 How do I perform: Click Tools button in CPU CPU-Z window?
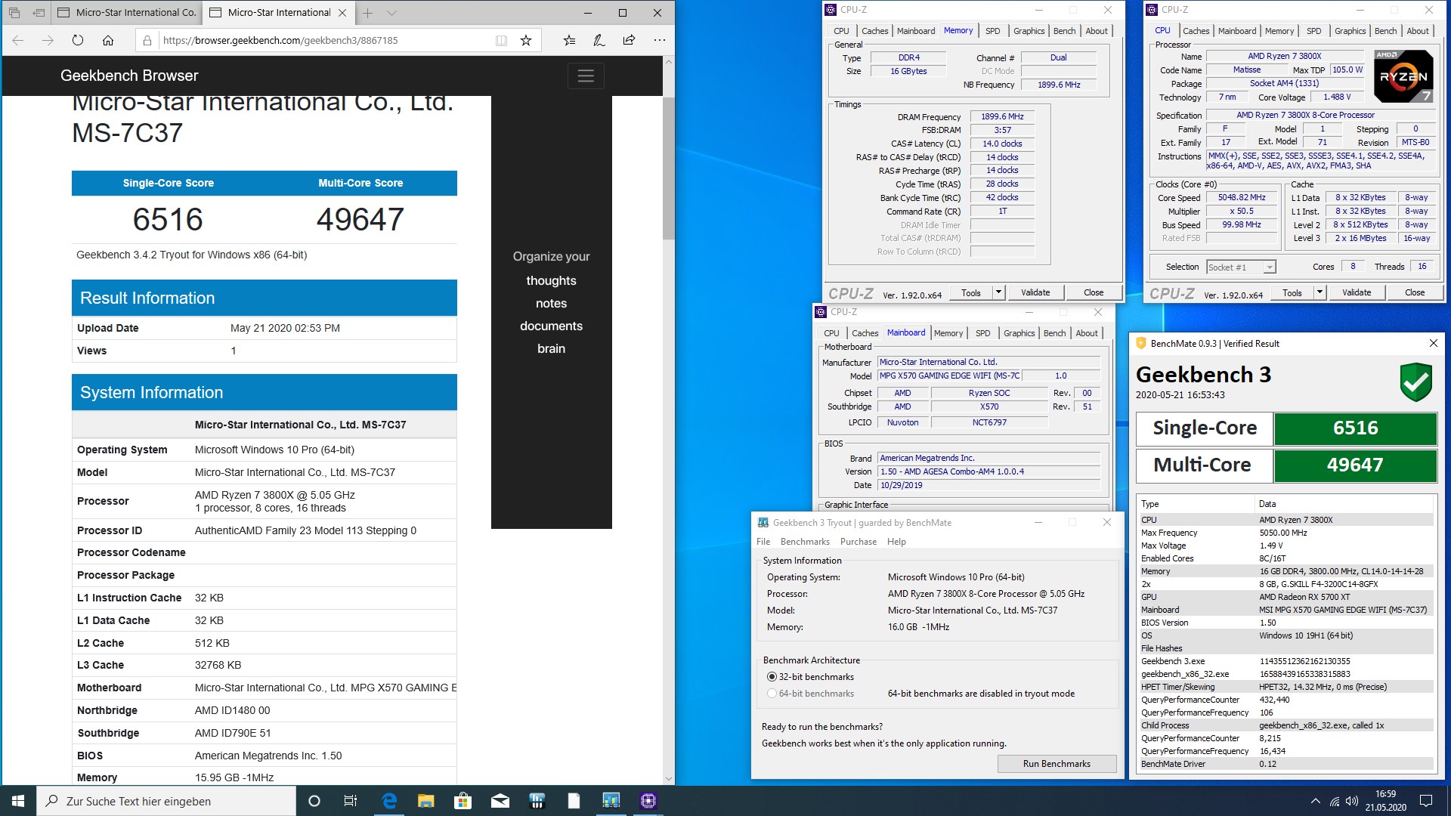[1292, 292]
